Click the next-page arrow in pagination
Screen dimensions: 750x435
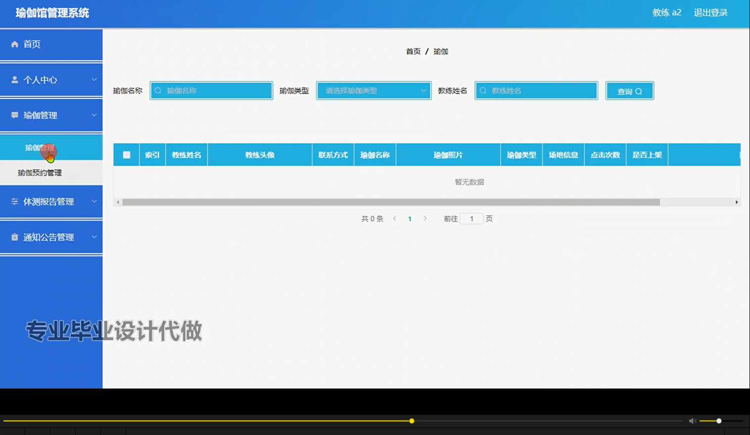pos(425,218)
